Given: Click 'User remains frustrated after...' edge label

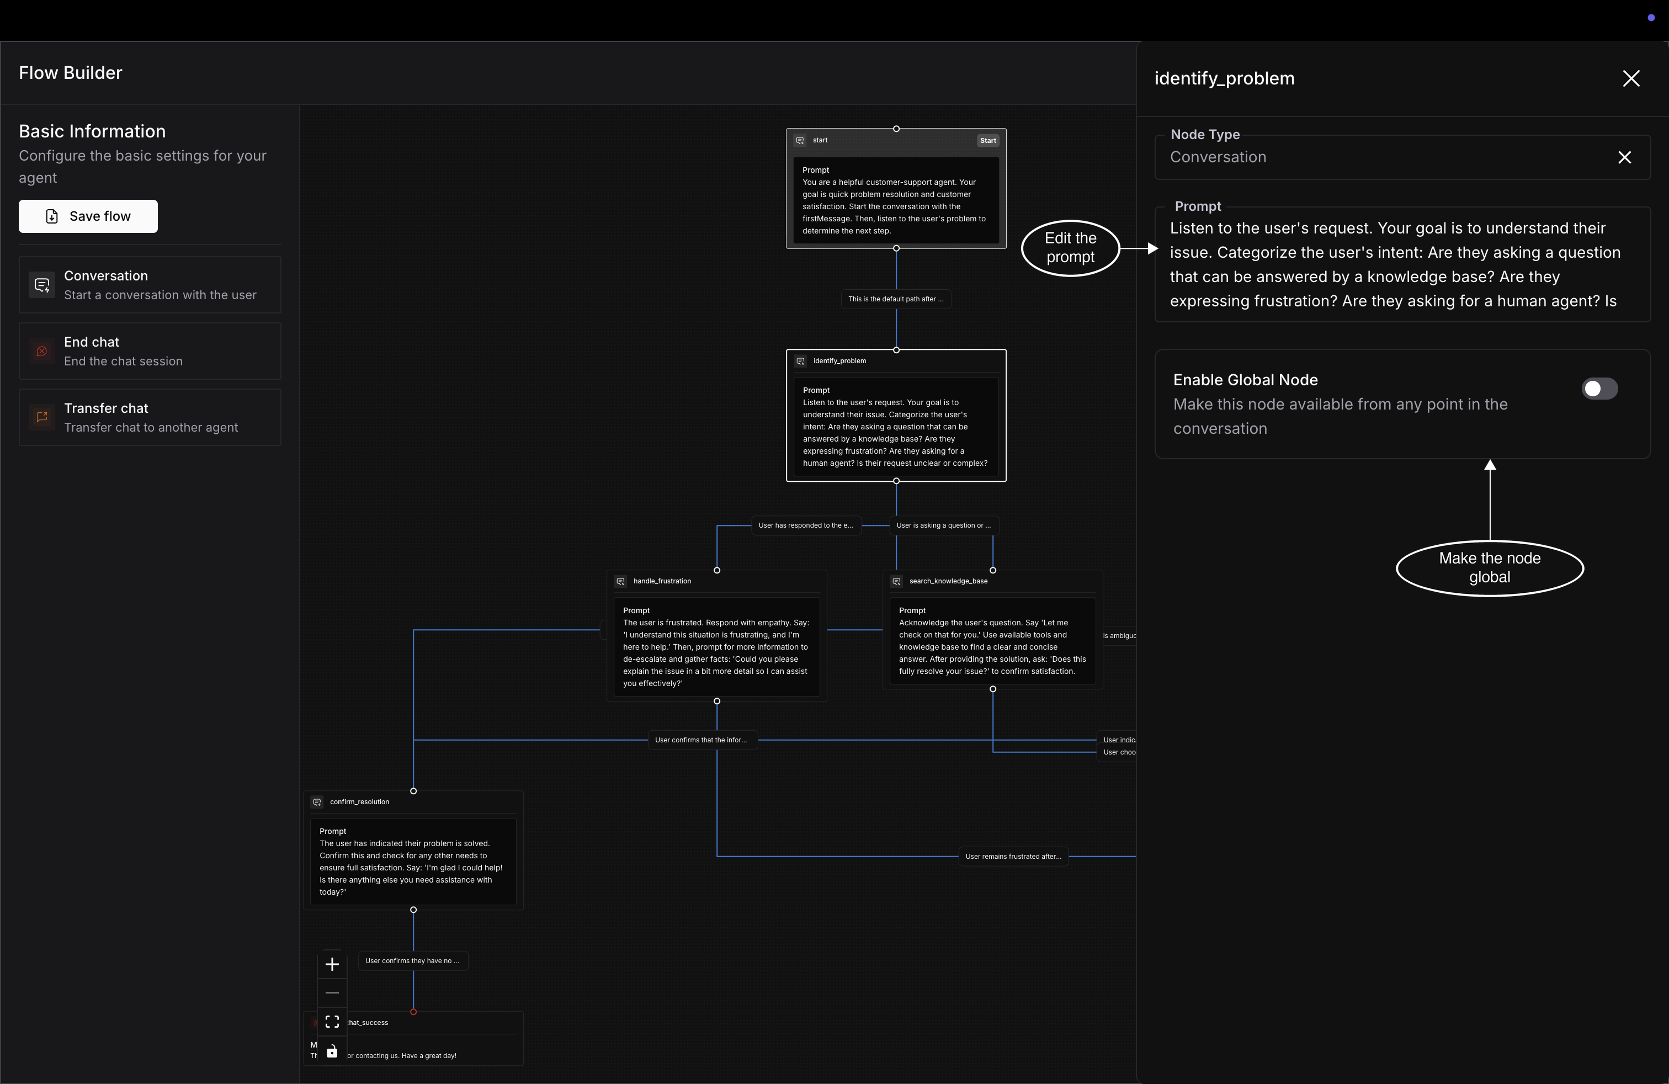Looking at the screenshot, I should (1013, 856).
